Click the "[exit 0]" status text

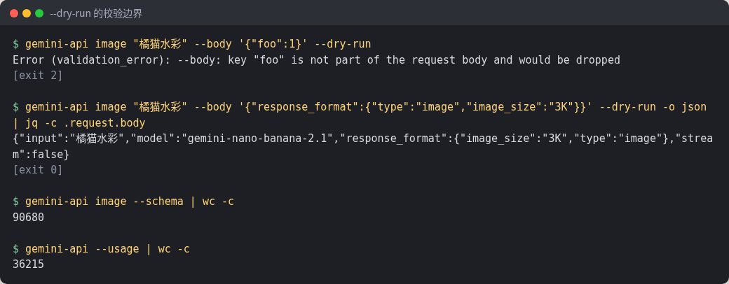(x=38, y=170)
